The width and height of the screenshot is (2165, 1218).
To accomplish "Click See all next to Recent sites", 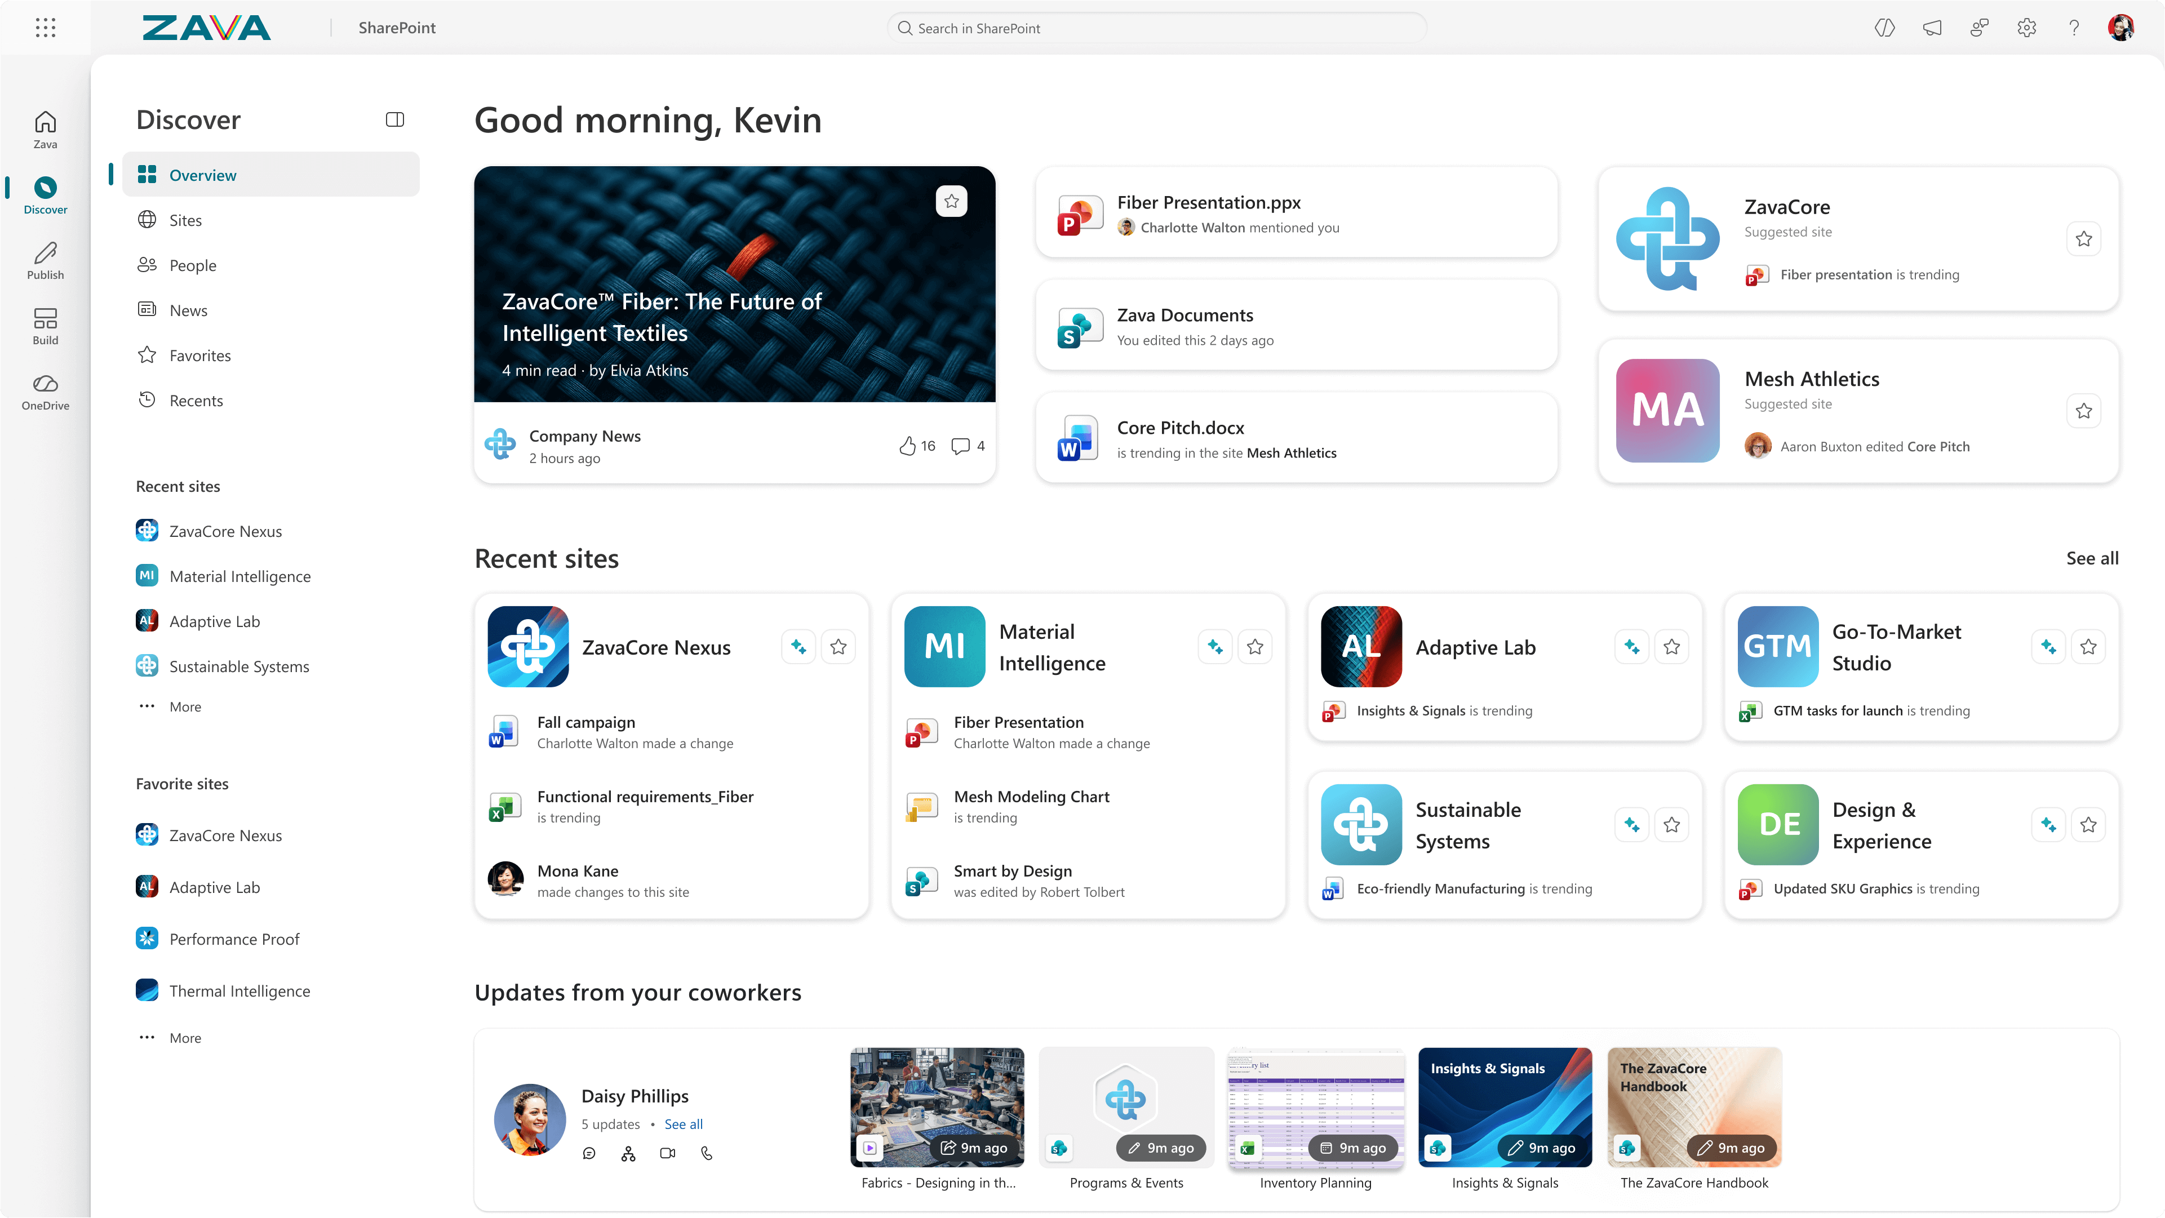I will click(2091, 558).
